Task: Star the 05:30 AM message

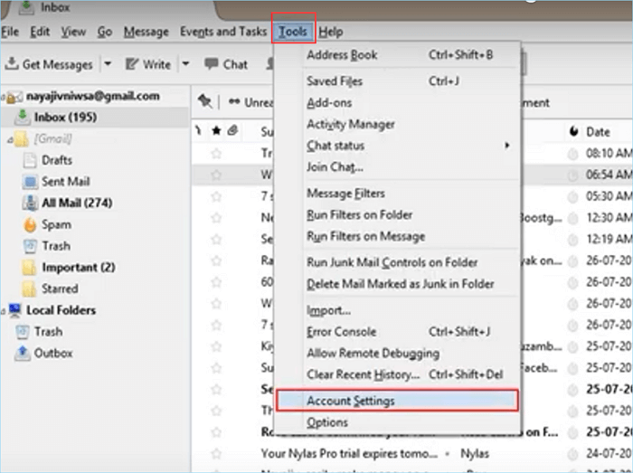Action: (216, 196)
